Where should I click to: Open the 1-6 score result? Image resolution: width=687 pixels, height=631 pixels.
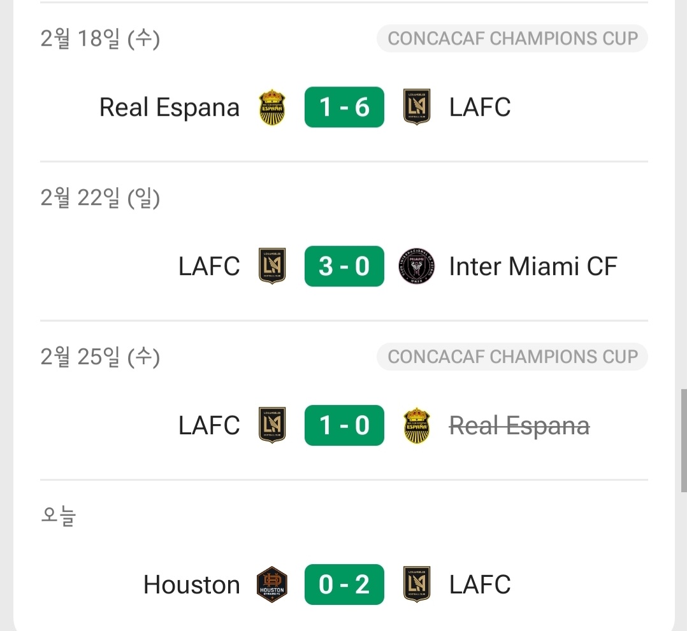coord(344,107)
